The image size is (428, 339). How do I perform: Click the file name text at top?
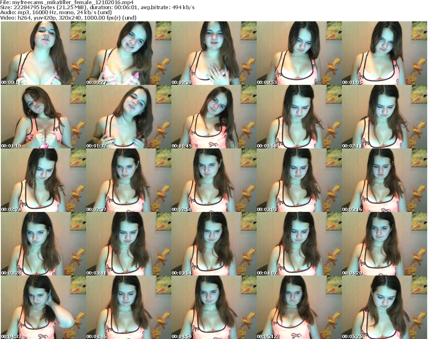pos(67,3)
